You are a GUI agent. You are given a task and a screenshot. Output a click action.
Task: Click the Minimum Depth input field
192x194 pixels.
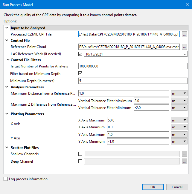[132, 81]
